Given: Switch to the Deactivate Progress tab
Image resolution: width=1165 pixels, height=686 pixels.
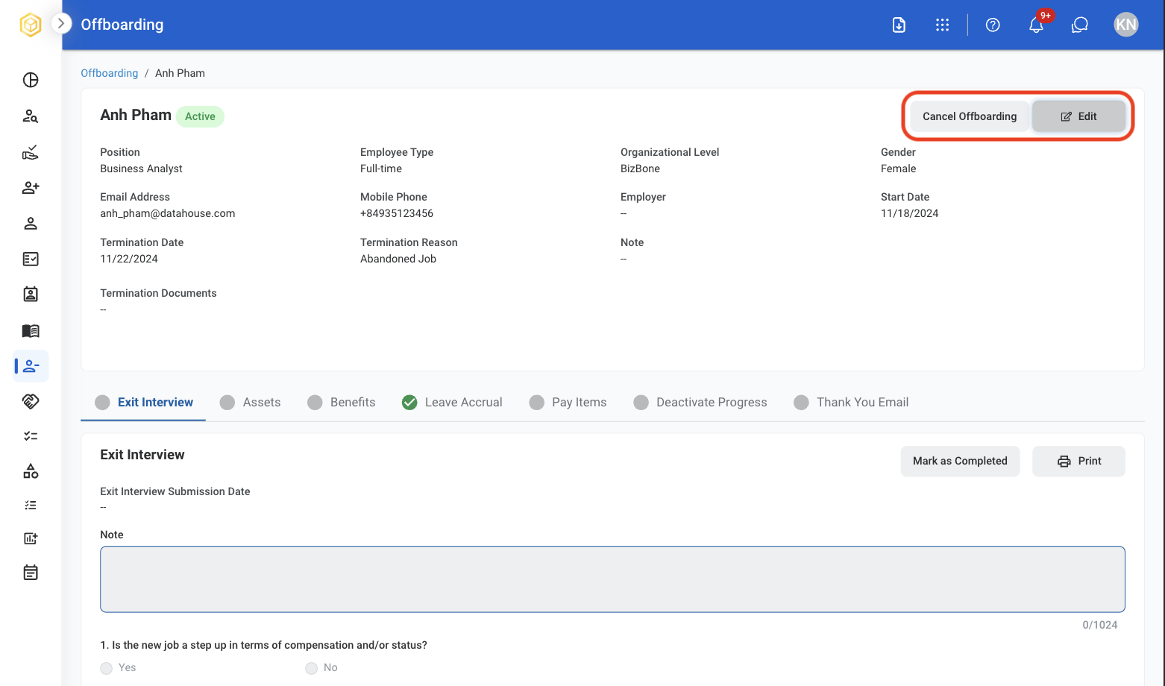Looking at the screenshot, I should pyautogui.click(x=700, y=402).
